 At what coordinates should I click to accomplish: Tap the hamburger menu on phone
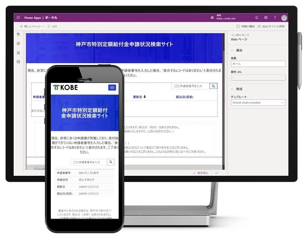pos(112,87)
